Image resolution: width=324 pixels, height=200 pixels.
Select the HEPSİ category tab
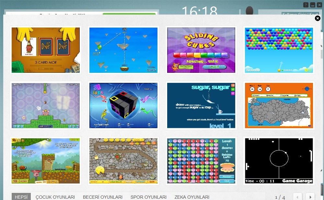(x=21, y=197)
